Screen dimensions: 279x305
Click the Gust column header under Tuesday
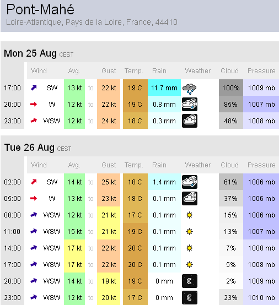109,165
